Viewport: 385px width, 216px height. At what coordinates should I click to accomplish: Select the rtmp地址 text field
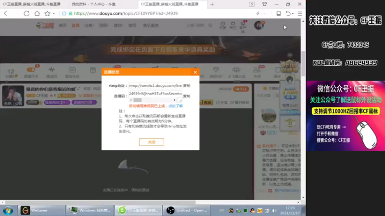[x=155, y=86]
